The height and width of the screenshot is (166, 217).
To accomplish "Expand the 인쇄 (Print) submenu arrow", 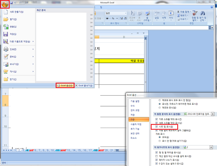I will (x=33, y=49).
